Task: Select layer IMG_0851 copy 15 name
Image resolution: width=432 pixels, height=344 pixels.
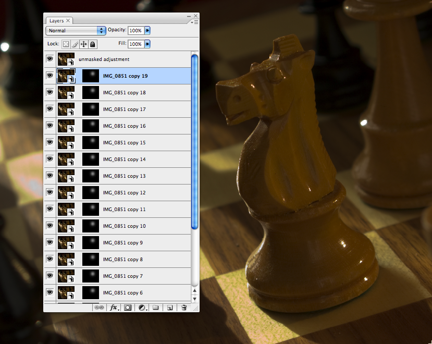Action: click(x=124, y=142)
